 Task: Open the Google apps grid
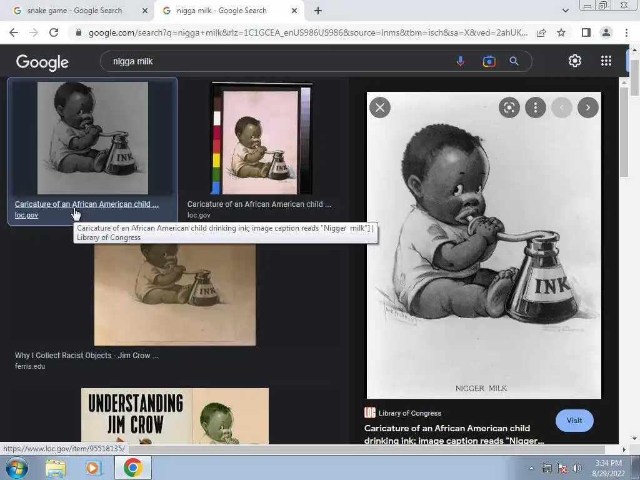pos(606,61)
